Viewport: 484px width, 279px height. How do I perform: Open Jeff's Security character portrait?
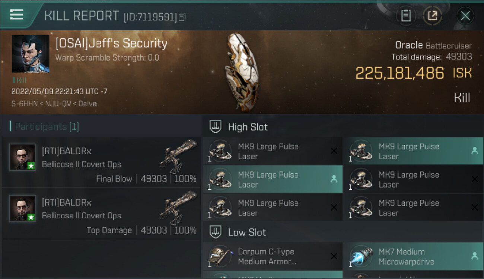click(31, 54)
